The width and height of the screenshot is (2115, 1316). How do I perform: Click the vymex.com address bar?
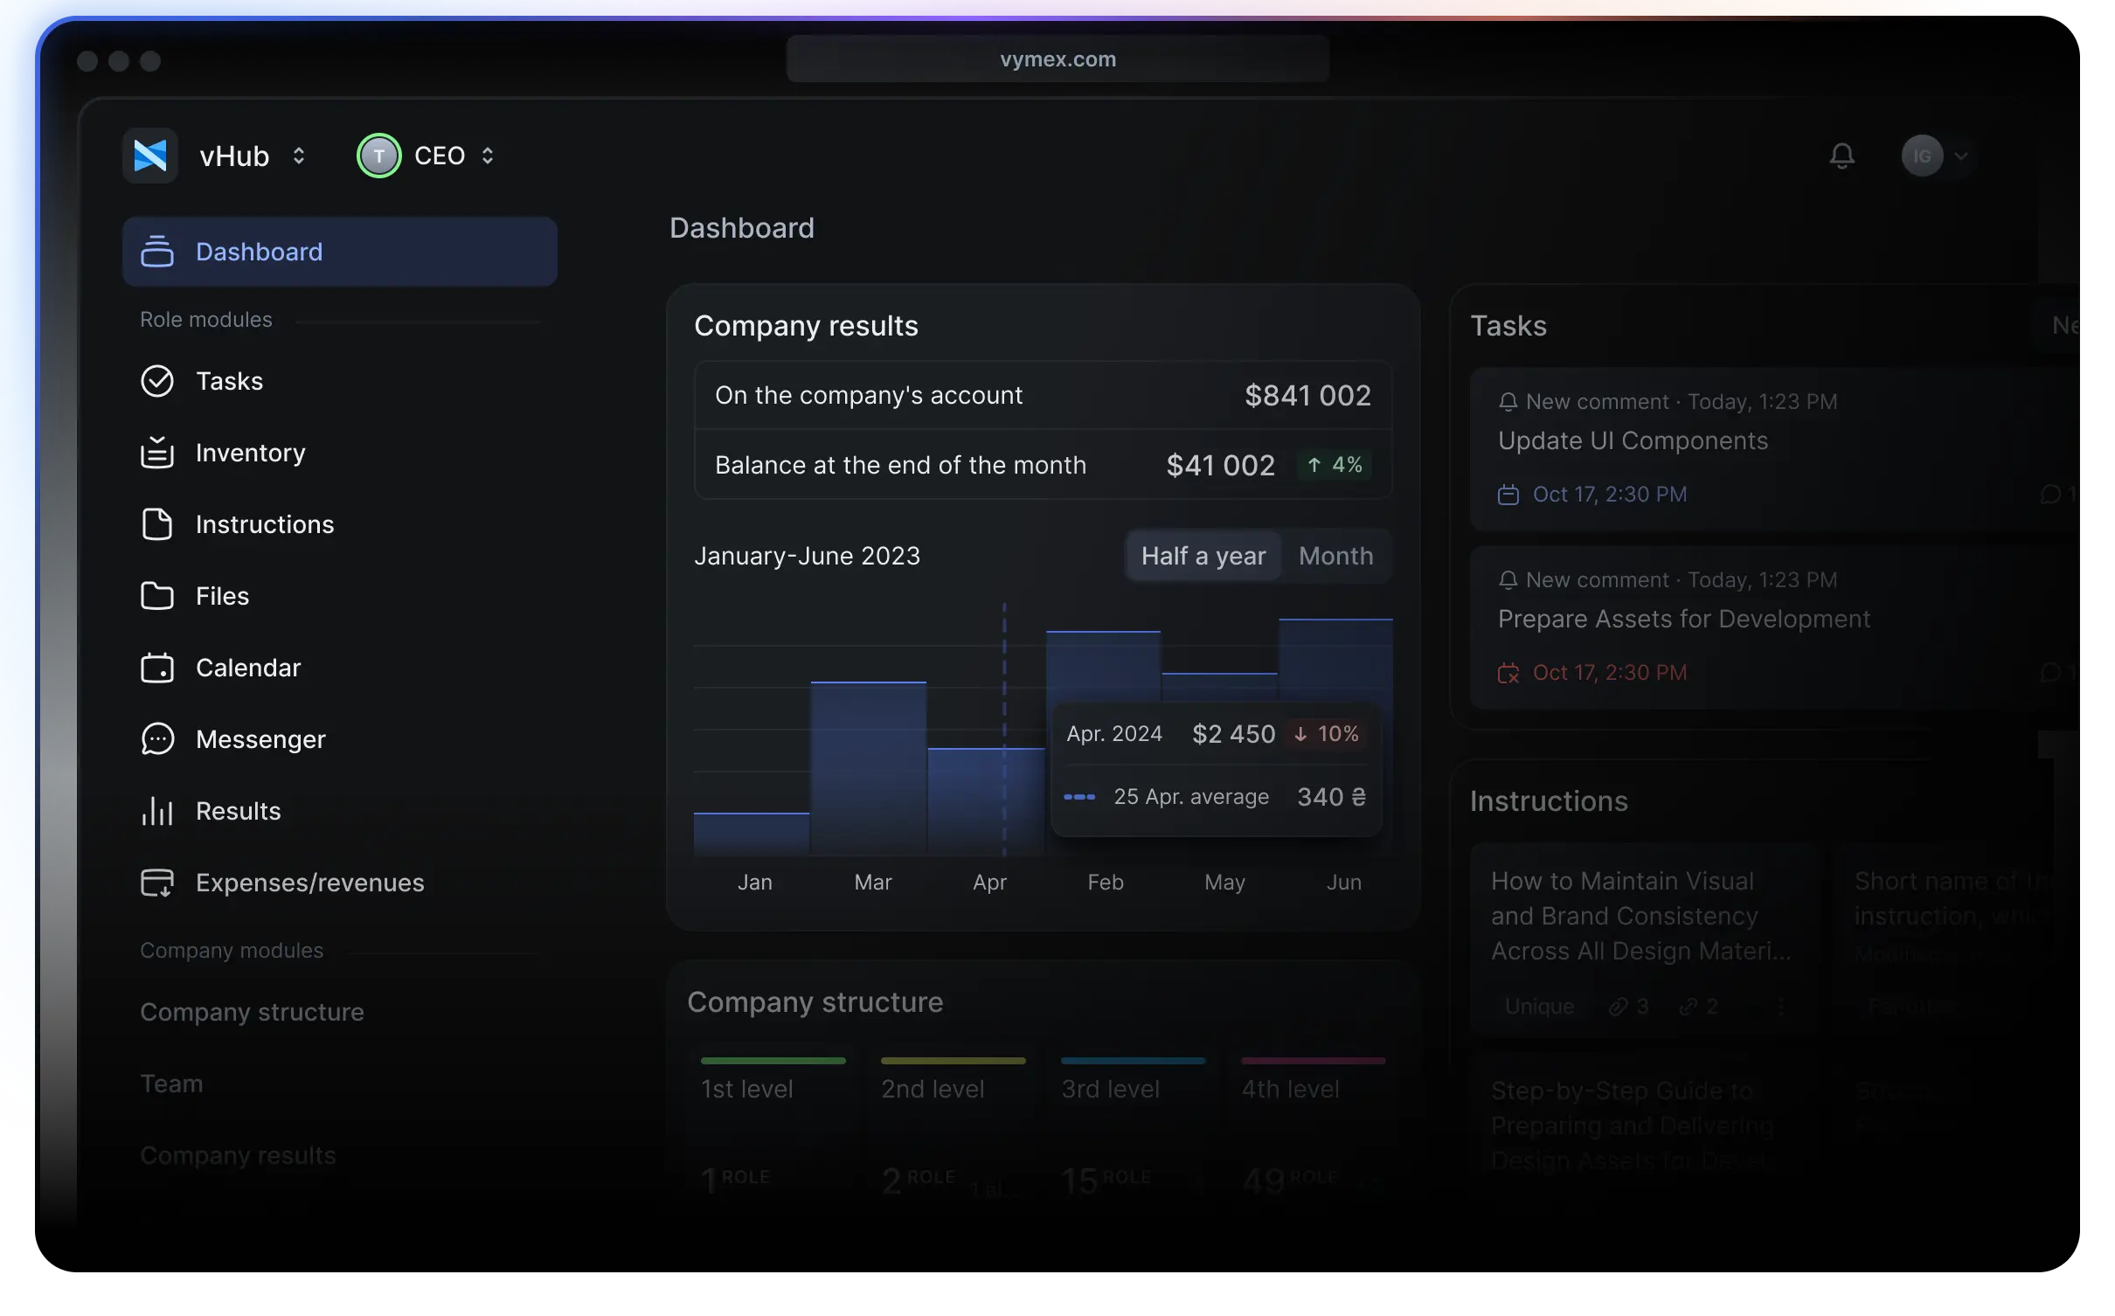click(x=1057, y=59)
